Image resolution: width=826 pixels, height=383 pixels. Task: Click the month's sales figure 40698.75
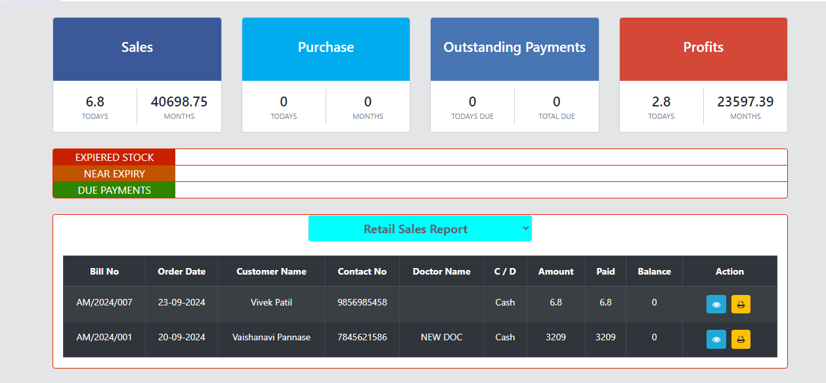coord(179,102)
